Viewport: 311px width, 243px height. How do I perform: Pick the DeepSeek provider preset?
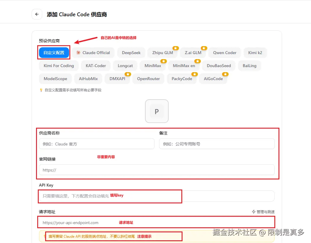pos(131,53)
